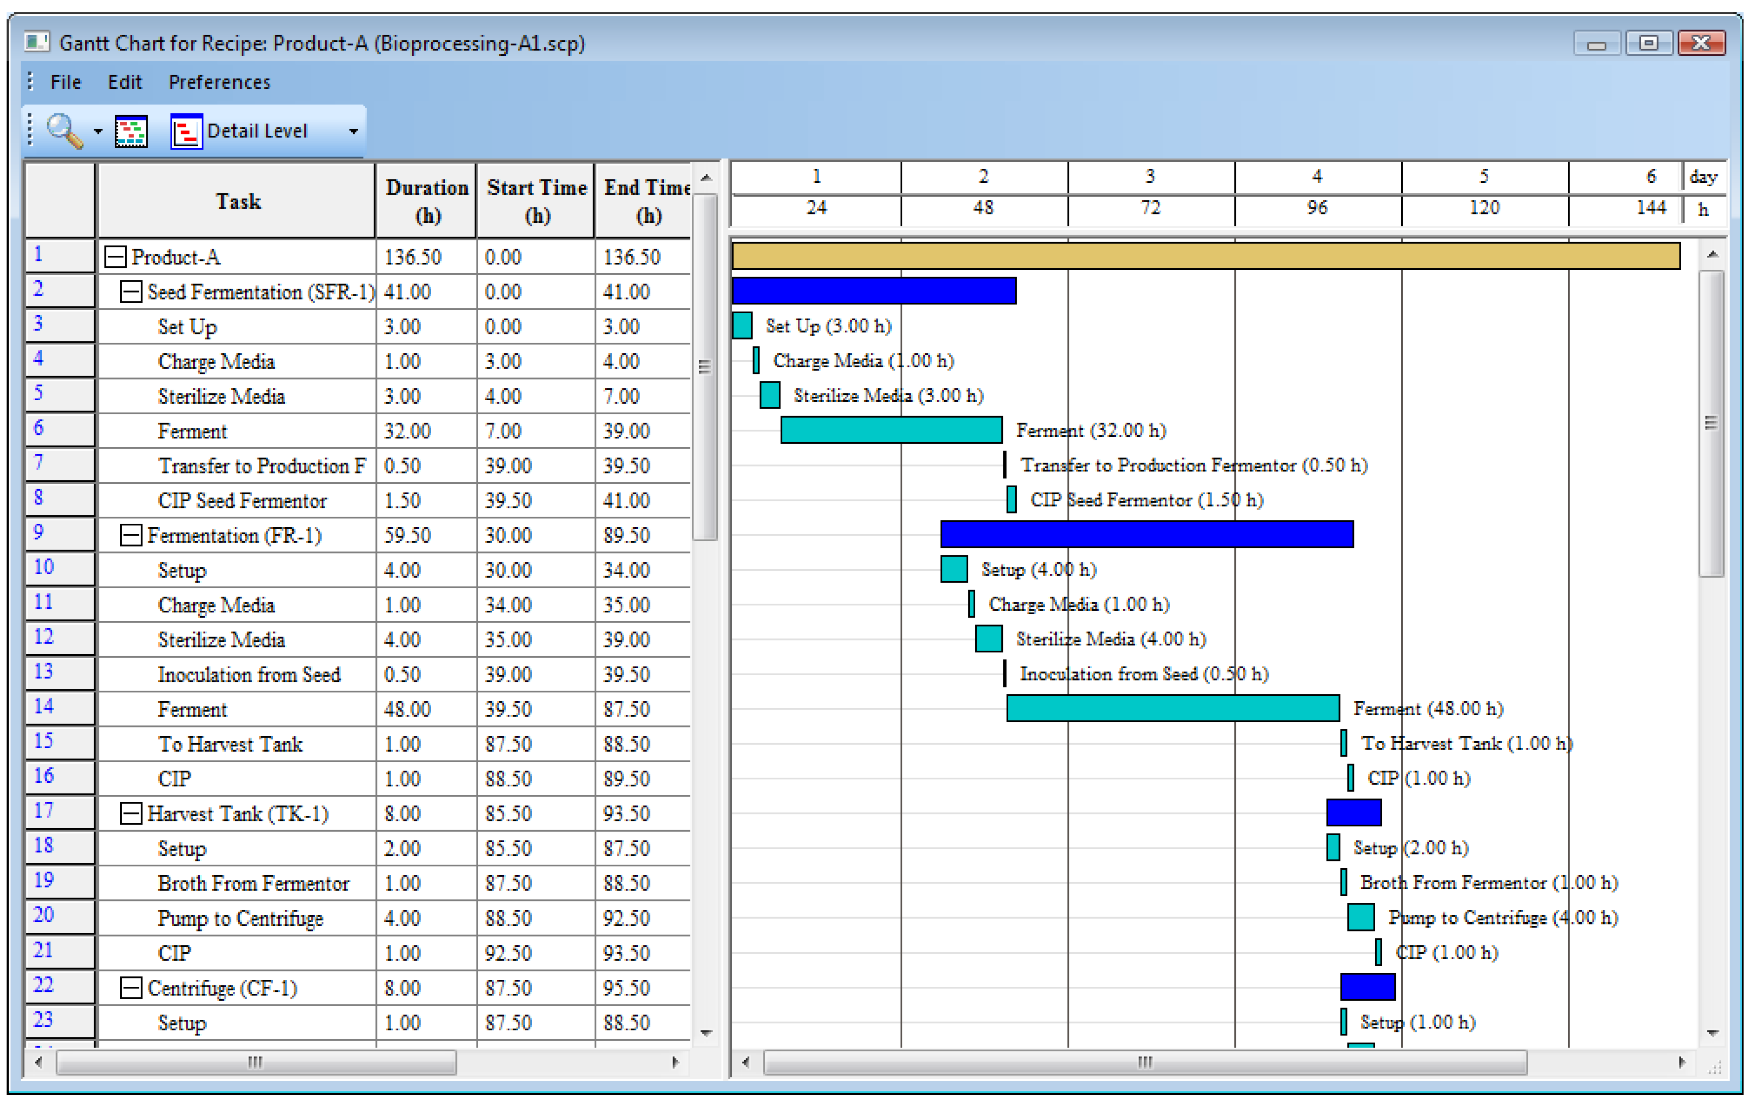The width and height of the screenshot is (1755, 1112).
Task: Click To Harvest Tank (1.00 h) label
Action: (x=1467, y=743)
